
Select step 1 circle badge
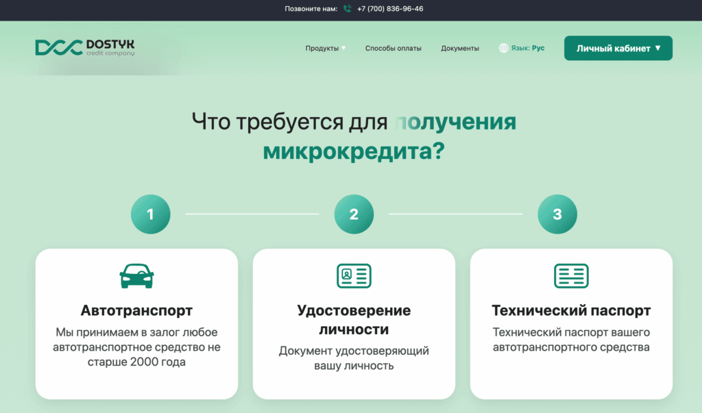pos(150,214)
